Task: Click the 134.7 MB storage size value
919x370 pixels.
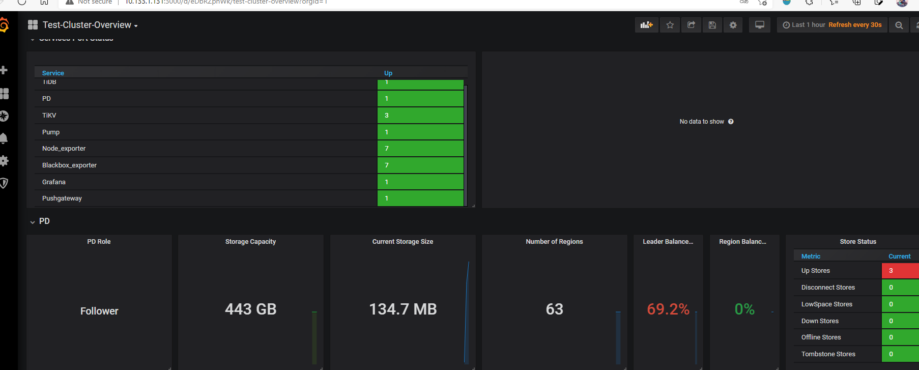Action: click(x=403, y=309)
